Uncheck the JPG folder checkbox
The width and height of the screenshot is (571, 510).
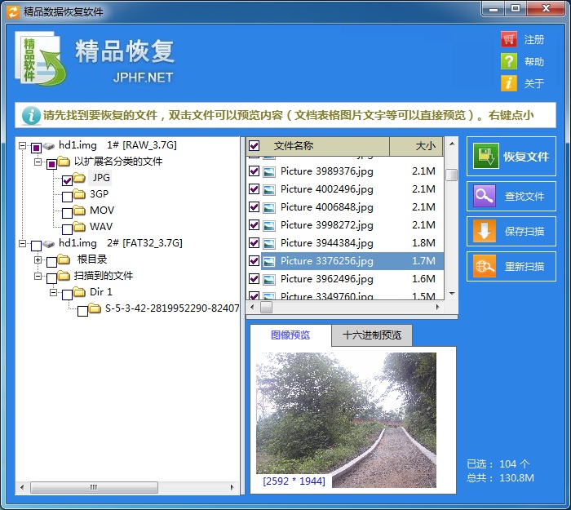pos(67,180)
